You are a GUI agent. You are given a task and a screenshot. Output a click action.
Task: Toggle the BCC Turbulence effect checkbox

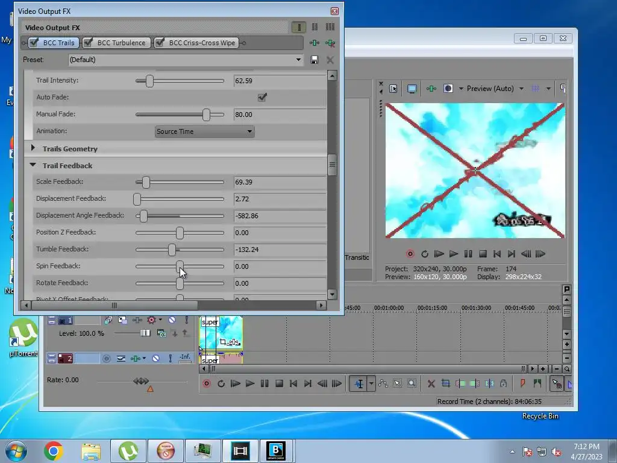(88, 43)
